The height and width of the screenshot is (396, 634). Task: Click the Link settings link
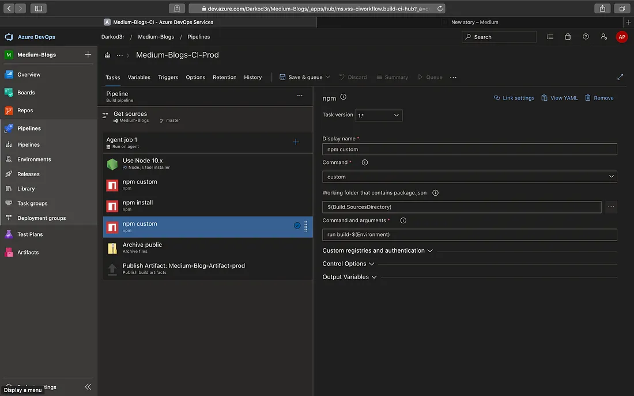(x=514, y=98)
